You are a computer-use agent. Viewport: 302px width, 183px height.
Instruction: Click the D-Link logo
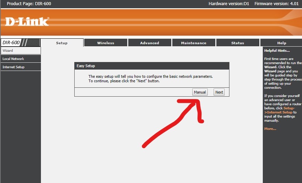pyautogui.click(x=27, y=22)
